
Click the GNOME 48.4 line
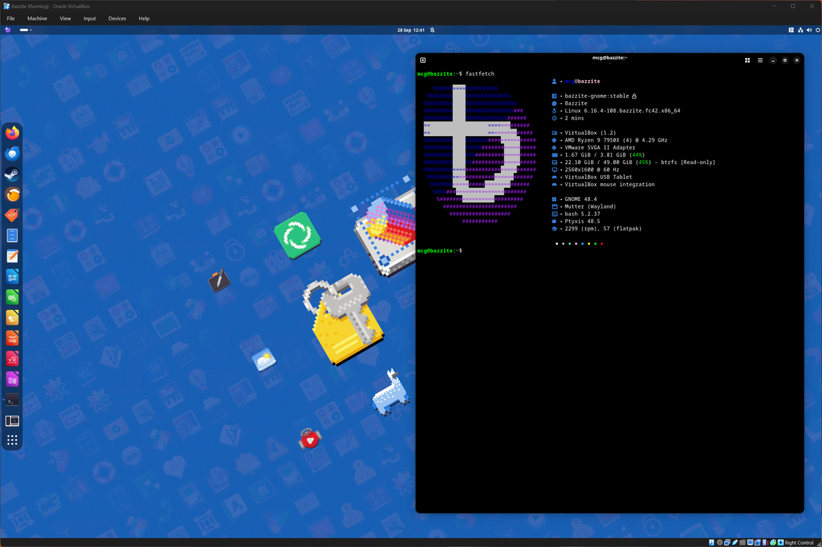pos(574,200)
